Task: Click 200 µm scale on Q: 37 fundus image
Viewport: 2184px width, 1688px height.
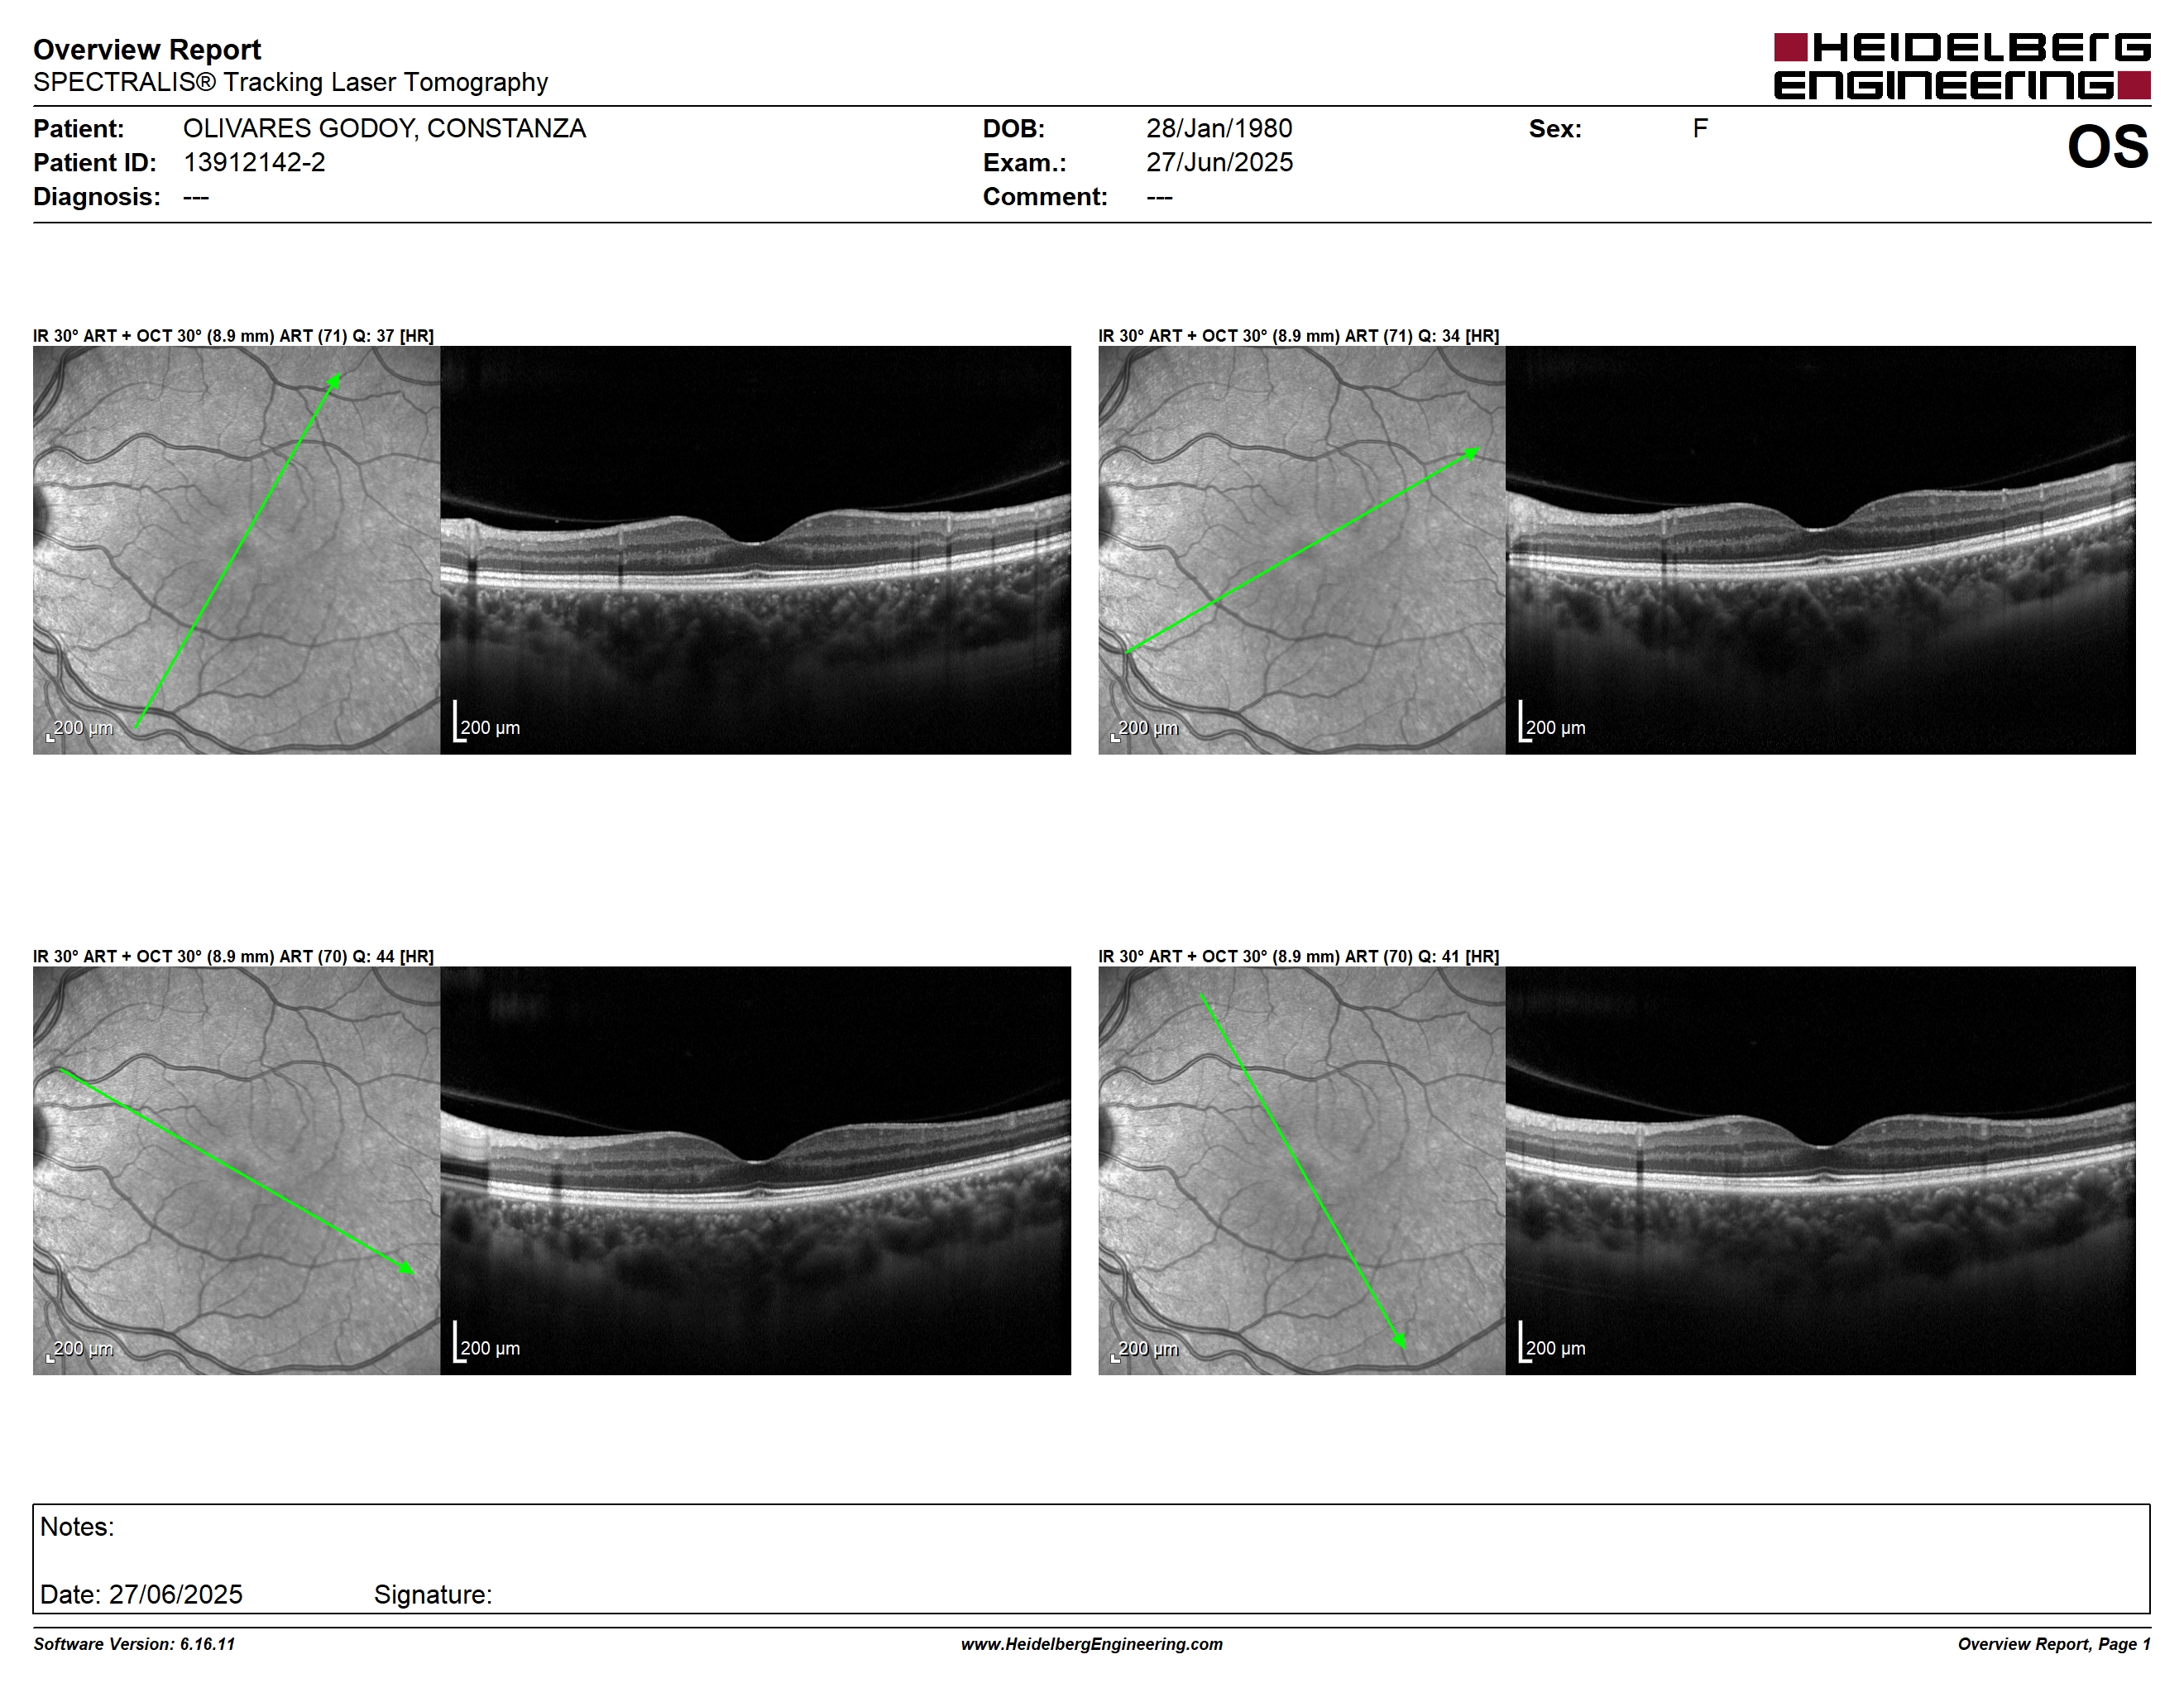Action: point(80,729)
